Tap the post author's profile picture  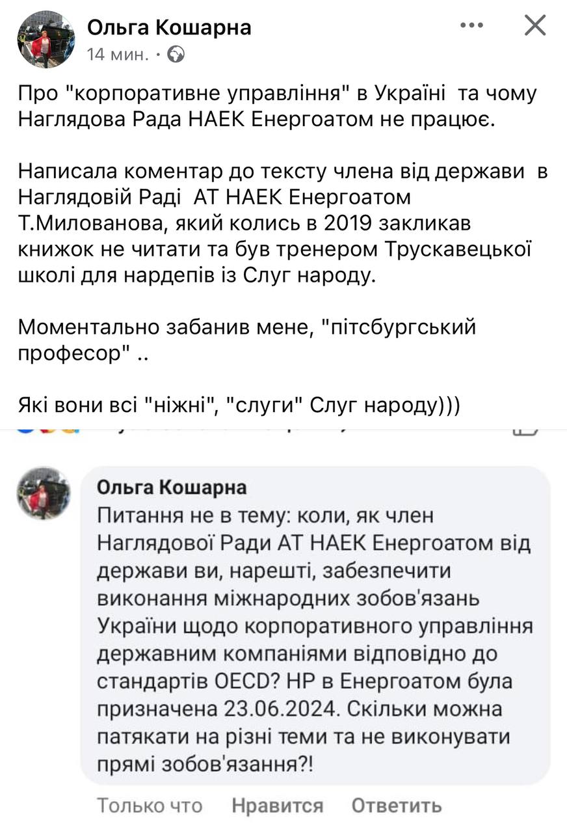click(46, 38)
